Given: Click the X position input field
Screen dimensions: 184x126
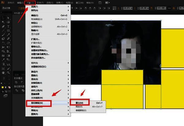Looking at the screenshot, I should point(128,8).
